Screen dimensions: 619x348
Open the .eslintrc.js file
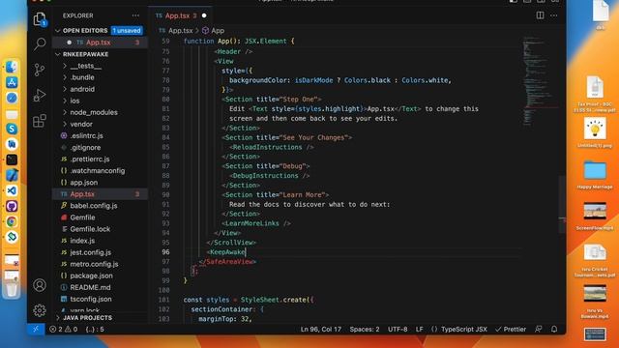coord(86,135)
